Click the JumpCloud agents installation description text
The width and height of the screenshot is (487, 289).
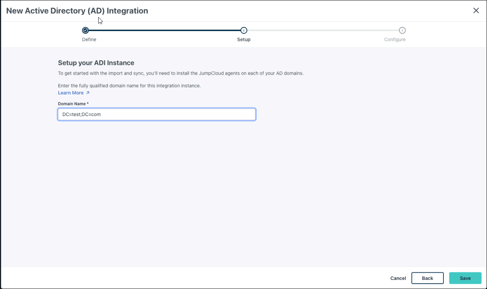[181, 73]
